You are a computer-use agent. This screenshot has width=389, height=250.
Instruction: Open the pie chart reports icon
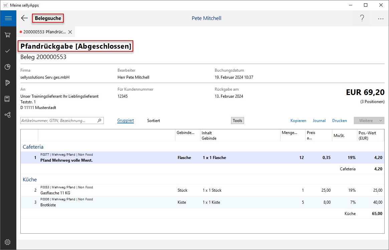[8, 67]
